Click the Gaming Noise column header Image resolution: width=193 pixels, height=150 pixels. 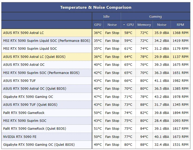point(162,25)
